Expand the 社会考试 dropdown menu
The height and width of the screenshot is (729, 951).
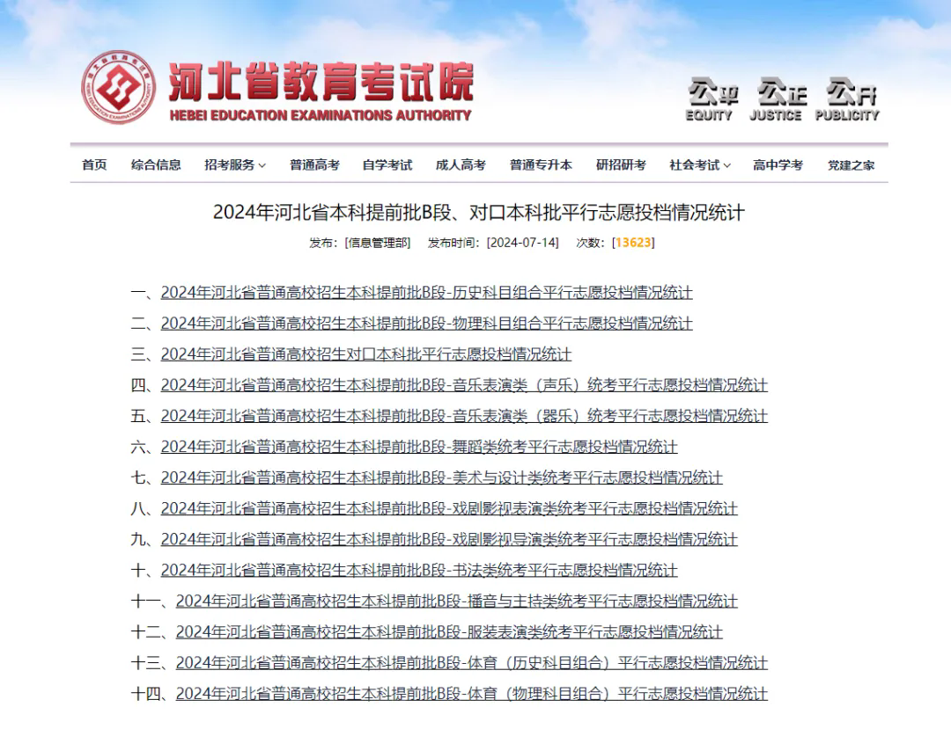(x=700, y=164)
